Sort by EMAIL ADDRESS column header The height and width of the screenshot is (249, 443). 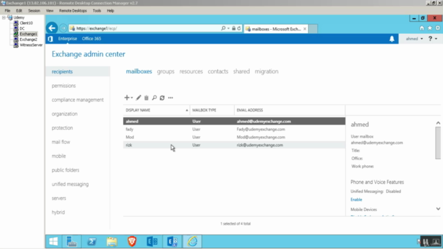289,110
